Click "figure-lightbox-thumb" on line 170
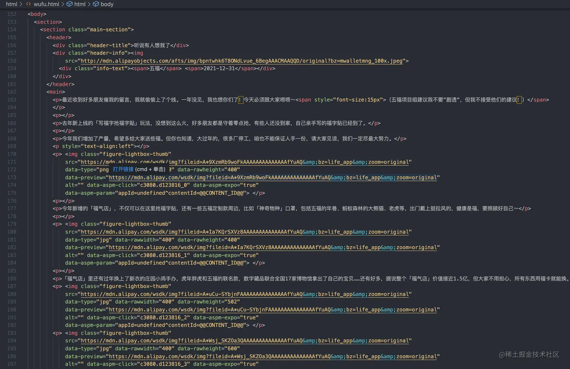 [x=135, y=154]
